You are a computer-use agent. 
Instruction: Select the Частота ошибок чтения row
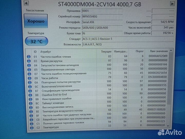[97, 56]
